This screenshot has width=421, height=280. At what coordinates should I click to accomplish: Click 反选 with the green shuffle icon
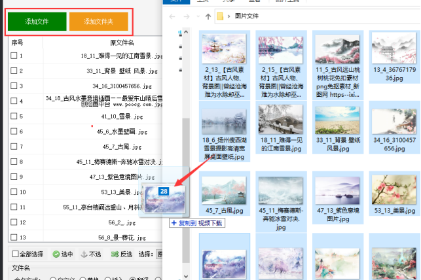point(122,254)
